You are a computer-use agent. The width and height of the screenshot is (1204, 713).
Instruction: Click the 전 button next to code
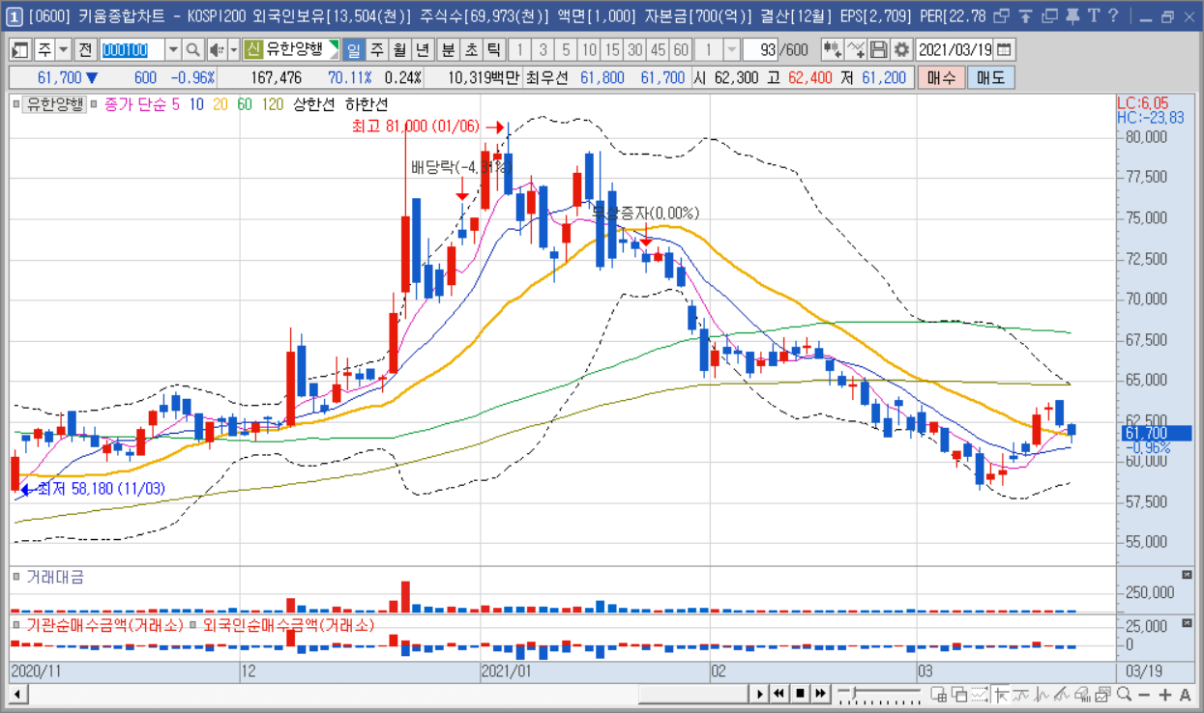(x=85, y=49)
